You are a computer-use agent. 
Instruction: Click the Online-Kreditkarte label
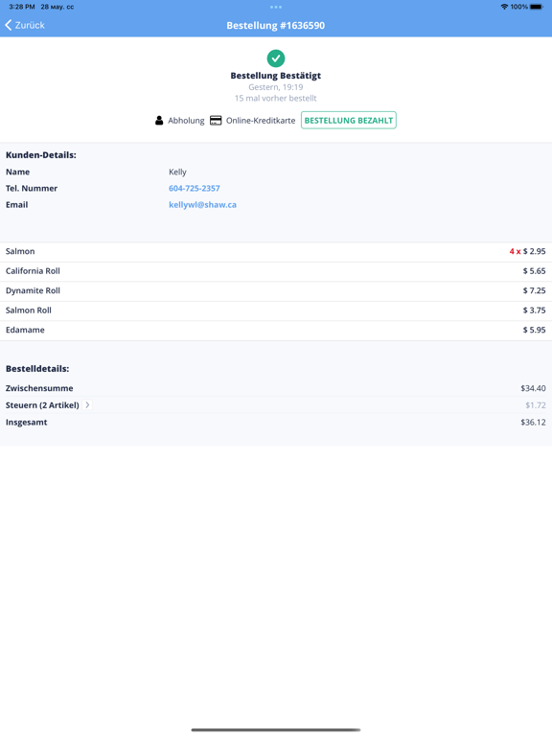[x=261, y=121]
